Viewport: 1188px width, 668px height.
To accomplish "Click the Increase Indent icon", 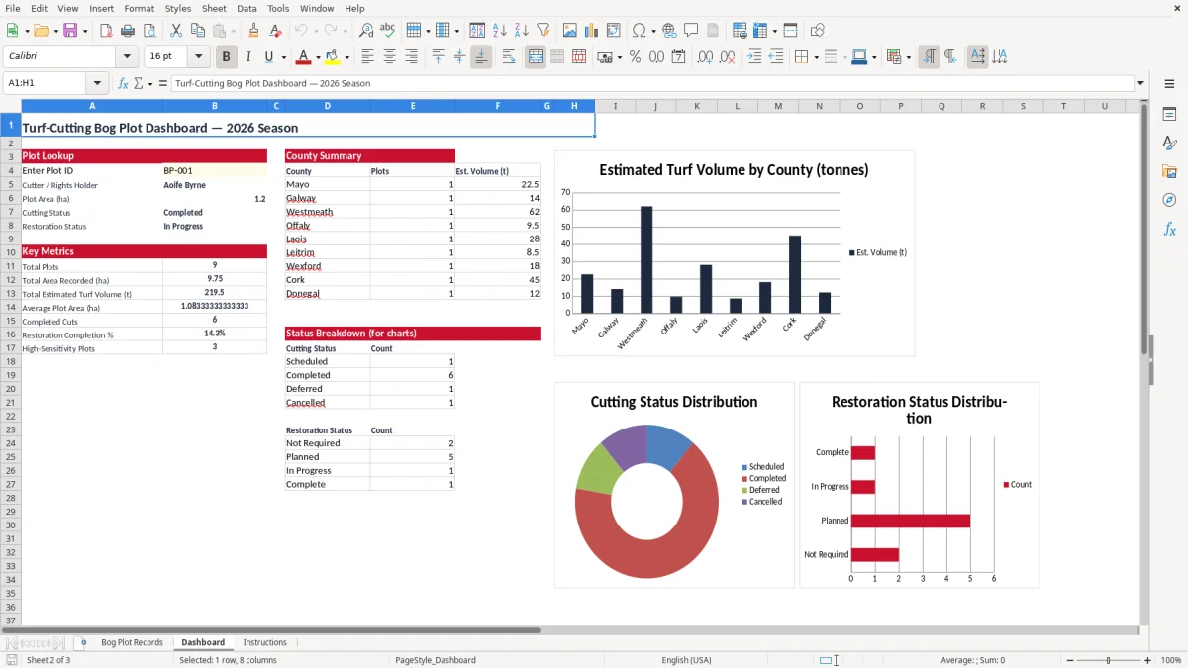I will [754, 57].
